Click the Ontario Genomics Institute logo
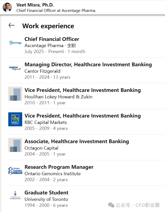The width and height of the screenshot is (165, 212). [15, 171]
